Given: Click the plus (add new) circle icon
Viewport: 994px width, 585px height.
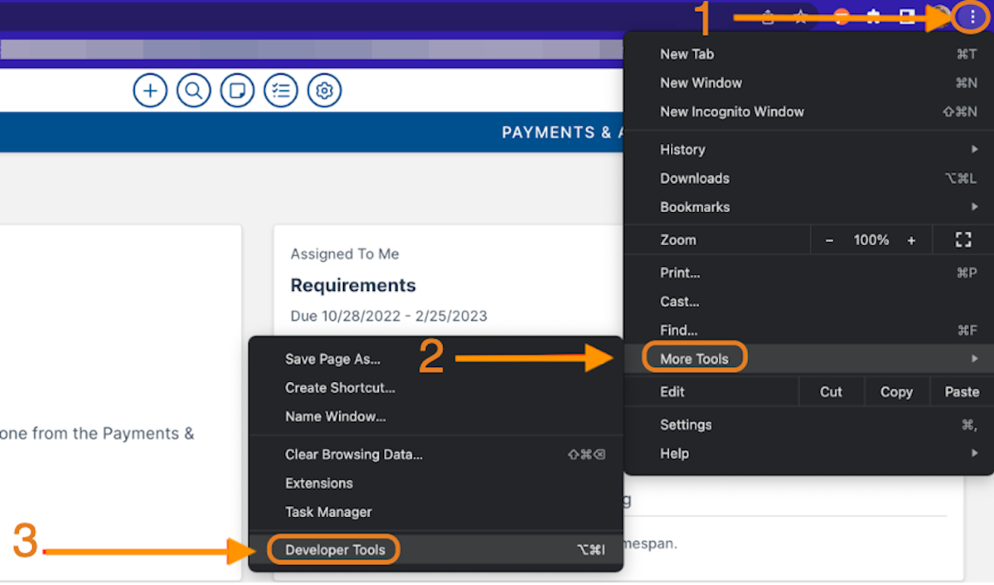Looking at the screenshot, I should click(x=150, y=90).
